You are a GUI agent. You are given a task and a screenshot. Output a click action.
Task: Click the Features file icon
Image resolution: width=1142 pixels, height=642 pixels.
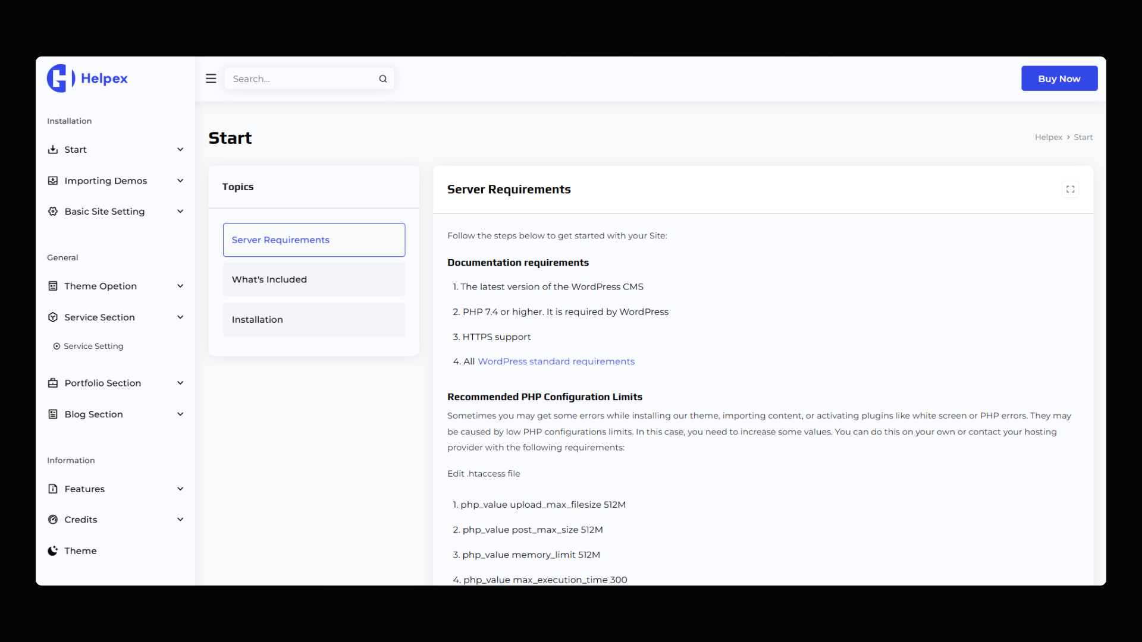53,489
